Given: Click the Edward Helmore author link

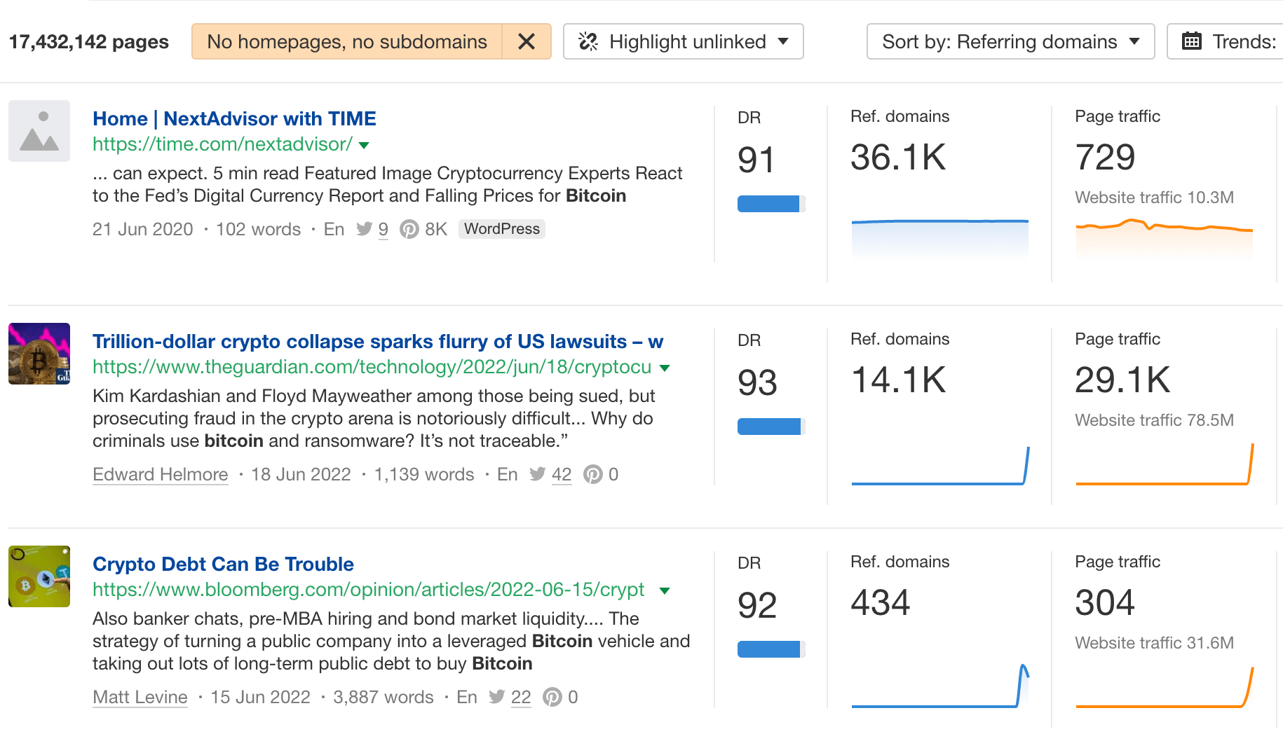Looking at the screenshot, I should (160, 474).
